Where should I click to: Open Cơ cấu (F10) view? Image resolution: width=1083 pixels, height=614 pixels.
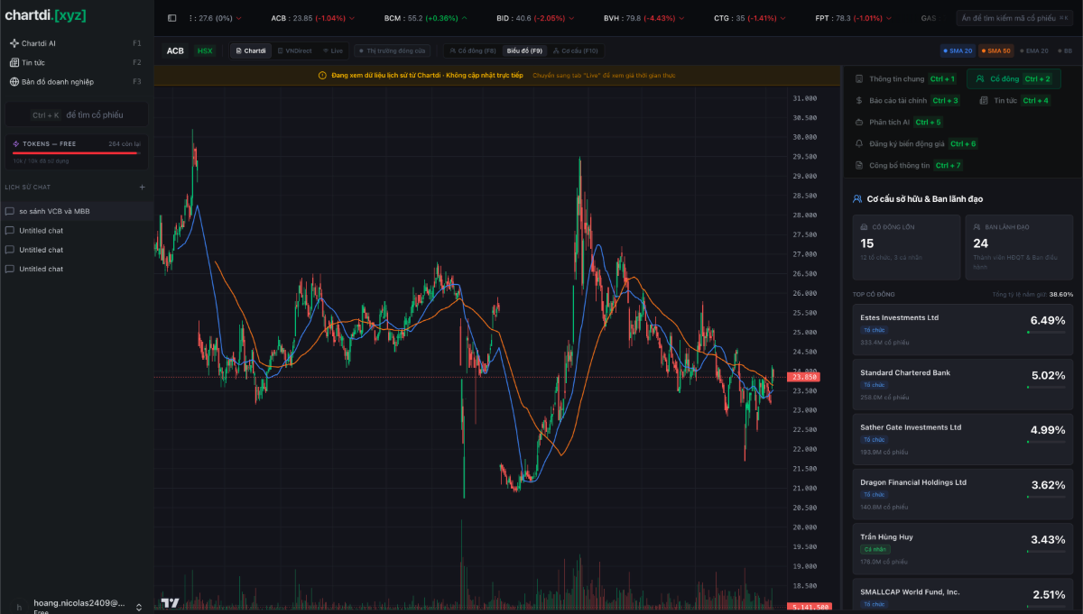click(576, 50)
